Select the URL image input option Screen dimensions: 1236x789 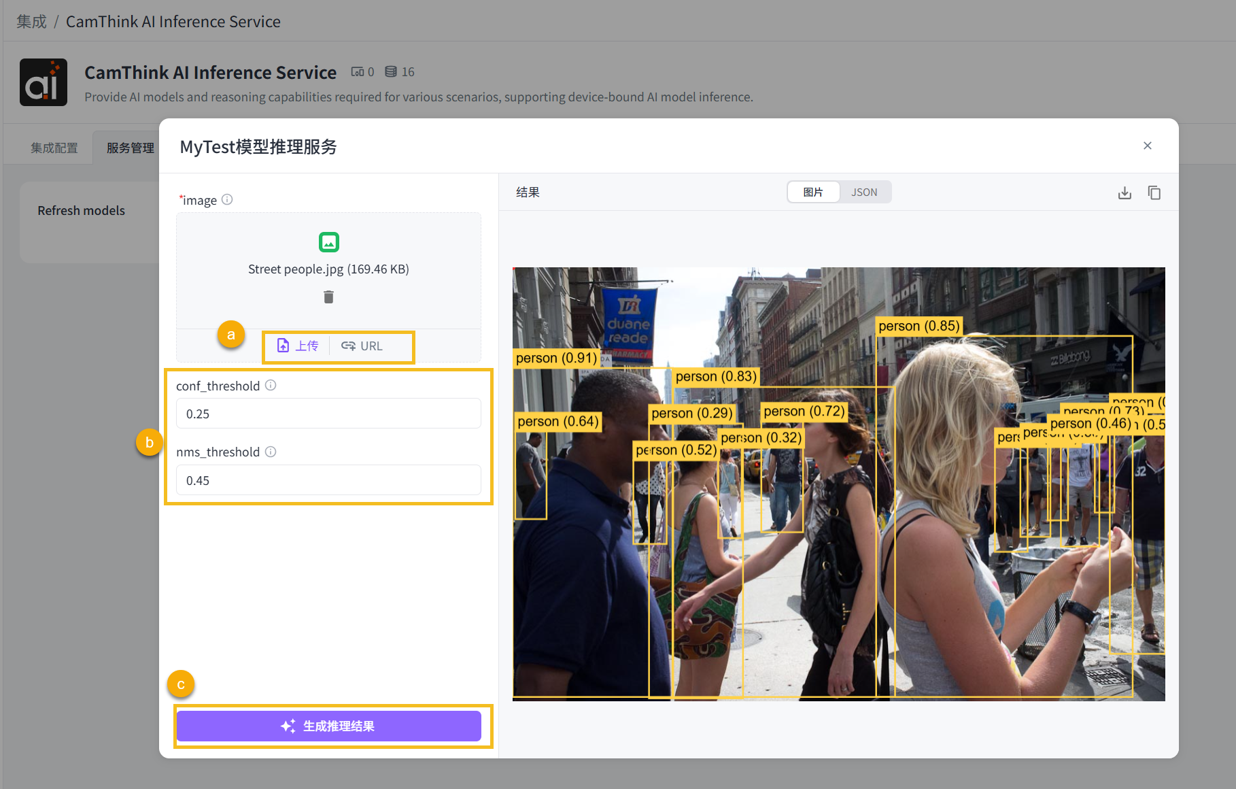362,346
